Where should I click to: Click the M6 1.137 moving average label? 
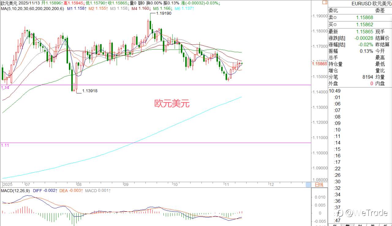pos(184,9)
